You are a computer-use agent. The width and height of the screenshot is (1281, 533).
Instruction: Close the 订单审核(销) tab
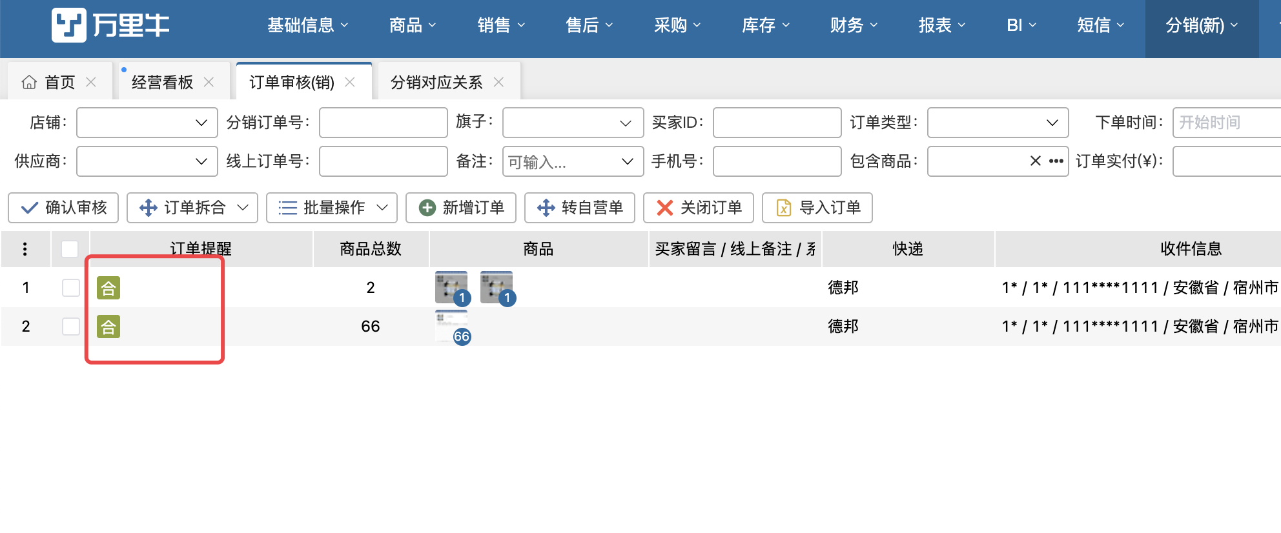coord(350,82)
